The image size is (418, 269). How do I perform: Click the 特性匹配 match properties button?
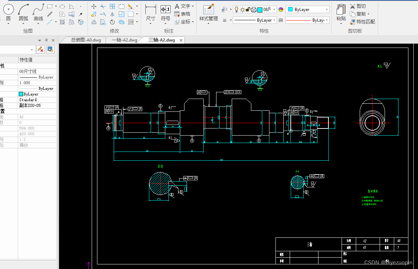point(363,22)
